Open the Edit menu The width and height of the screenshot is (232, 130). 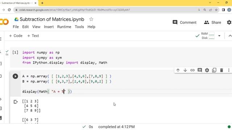25,27
